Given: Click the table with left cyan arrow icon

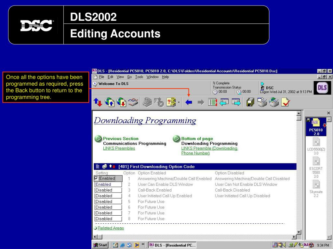Looking at the screenshot, I should 224,102.
